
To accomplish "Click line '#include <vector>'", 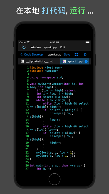I will (x=44, y=71).
